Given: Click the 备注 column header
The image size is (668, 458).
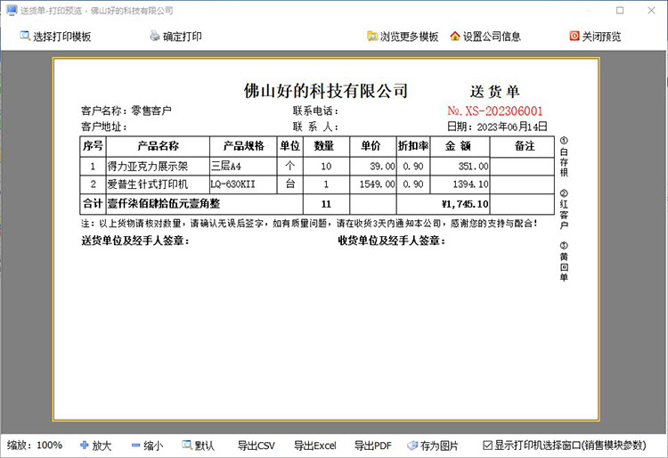Looking at the screenshot, I should click(522, 146).
